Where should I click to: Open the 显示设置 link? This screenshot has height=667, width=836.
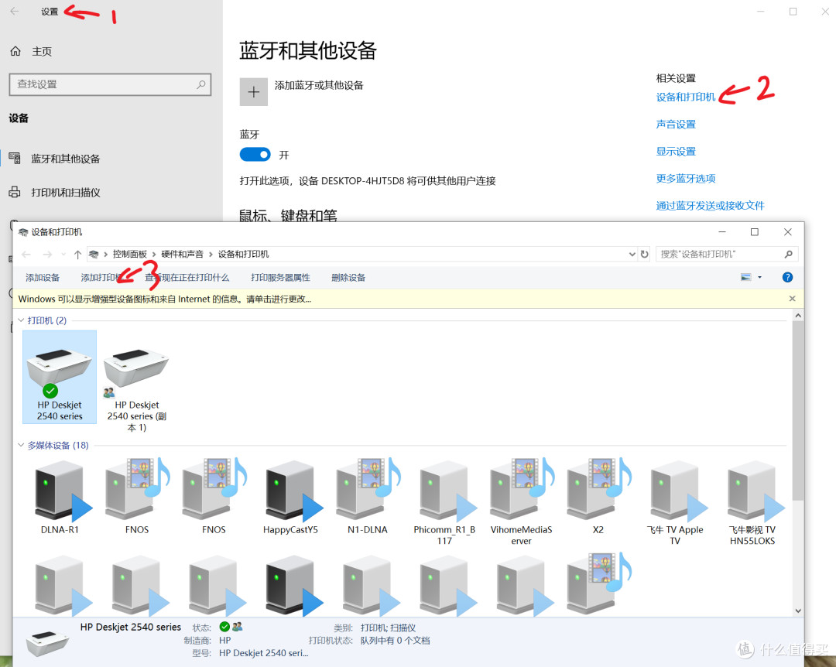coord(676,152)
